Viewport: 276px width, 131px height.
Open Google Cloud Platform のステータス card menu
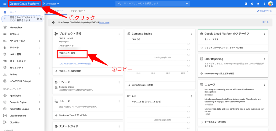[264, 34]
